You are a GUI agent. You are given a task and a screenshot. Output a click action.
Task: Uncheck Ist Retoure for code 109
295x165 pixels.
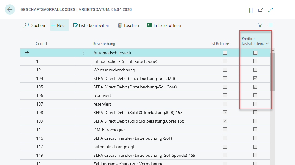tap(225, 121)
